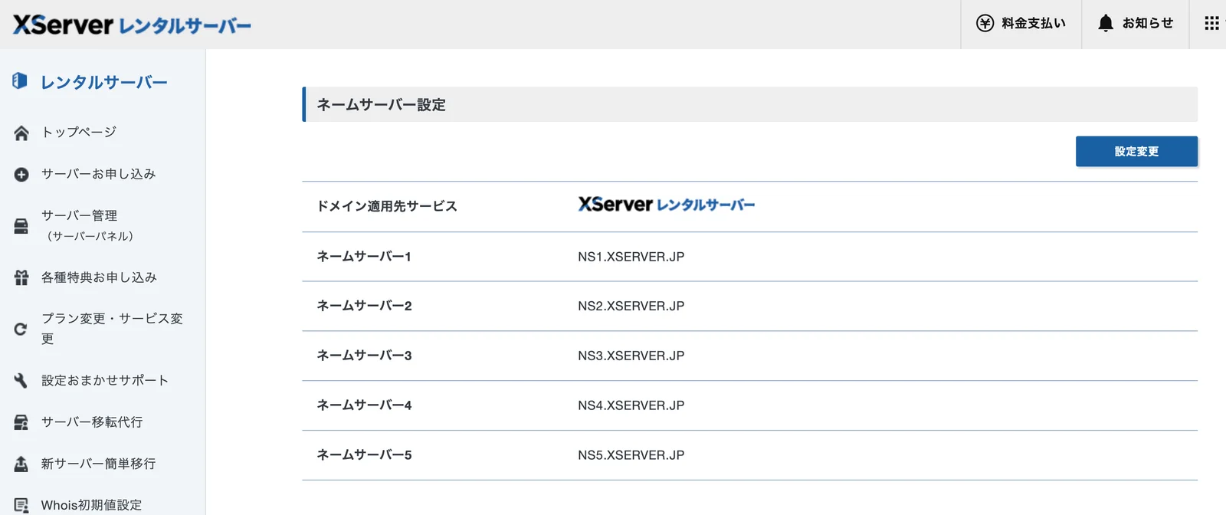
Task: Open プラン変更・サービス変更 menu item
Action: [x=112, y=328]
